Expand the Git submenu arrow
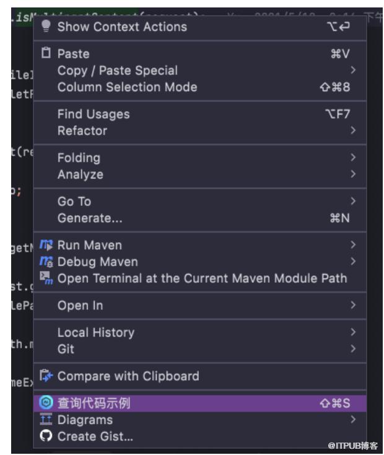 (353, 349)
